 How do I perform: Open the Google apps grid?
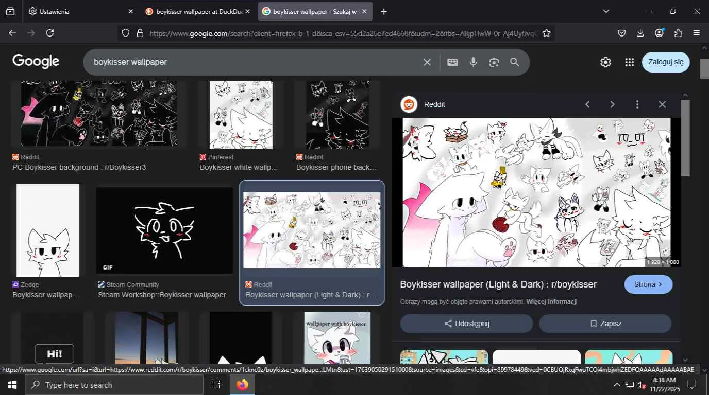click(629, 62)
